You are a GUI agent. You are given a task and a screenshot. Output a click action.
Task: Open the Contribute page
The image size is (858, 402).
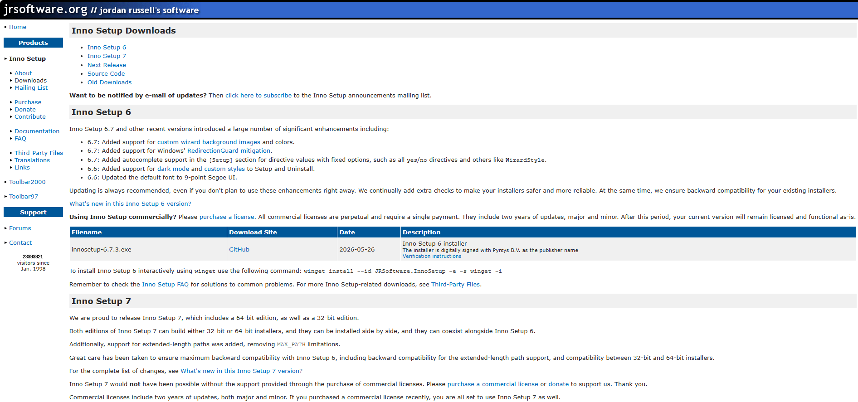tap(30, 117)
